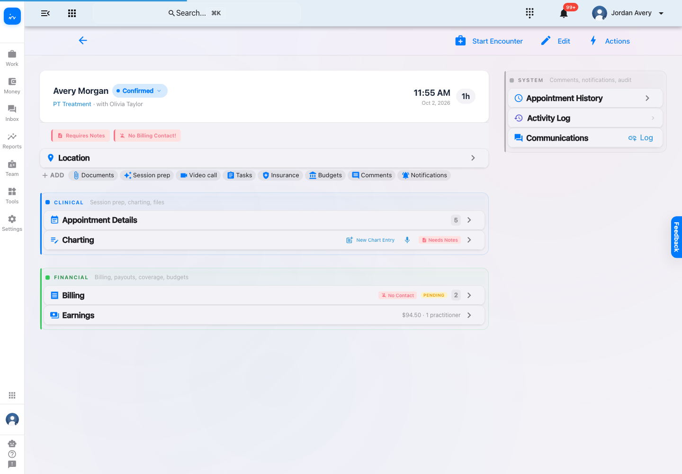Click New Chart Entry
The width and height of the screenshot is (682, 474).
pos(370,240)
